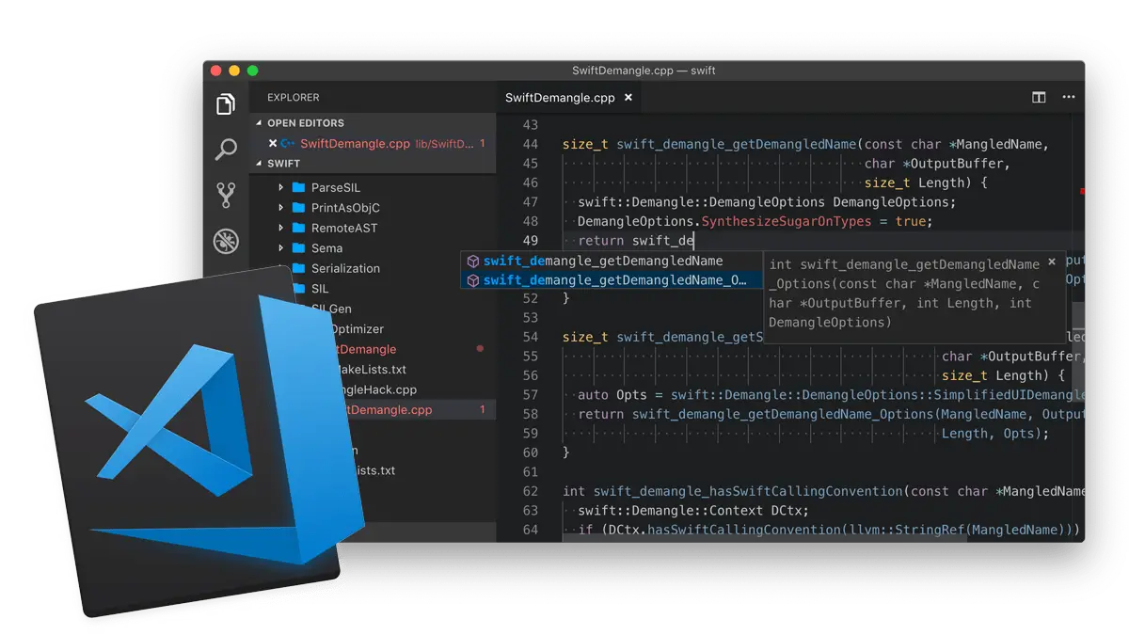Close the SwiftDemangle.cpp editor tab
This screenshot has width=1129, height=635.
click(628, 97)
